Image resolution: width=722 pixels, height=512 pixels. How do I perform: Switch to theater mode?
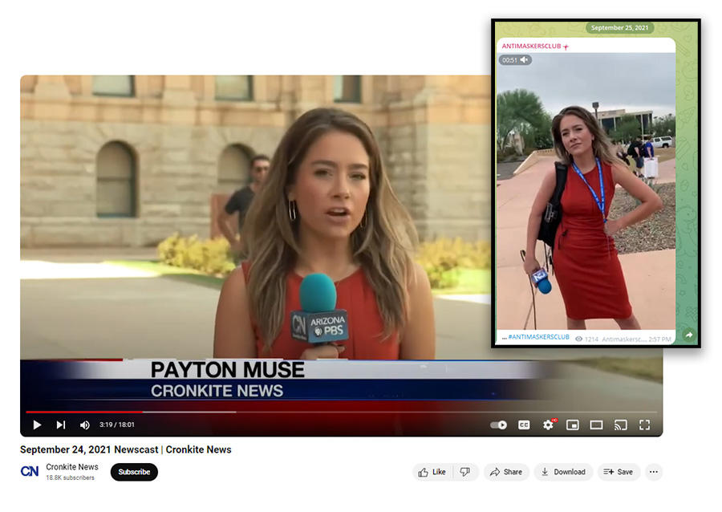597,425
